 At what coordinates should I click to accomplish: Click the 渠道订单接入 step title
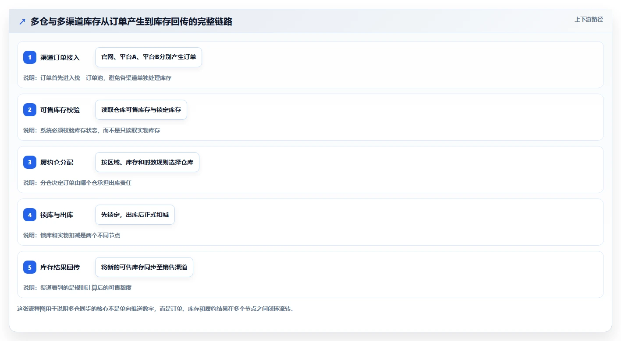click(60, 57)
